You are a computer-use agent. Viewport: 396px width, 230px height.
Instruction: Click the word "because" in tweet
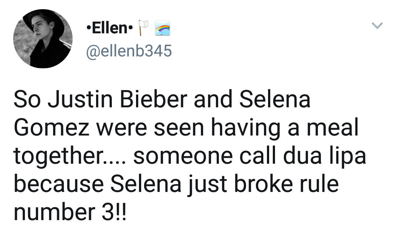59,184
